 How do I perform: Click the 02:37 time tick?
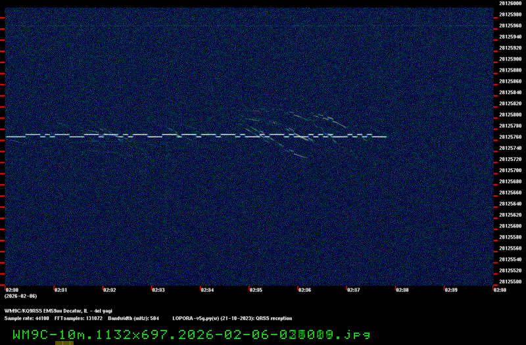354,289
